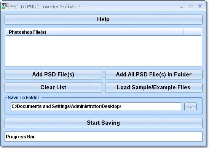Click the Progress Bar area

coord(104,137)
